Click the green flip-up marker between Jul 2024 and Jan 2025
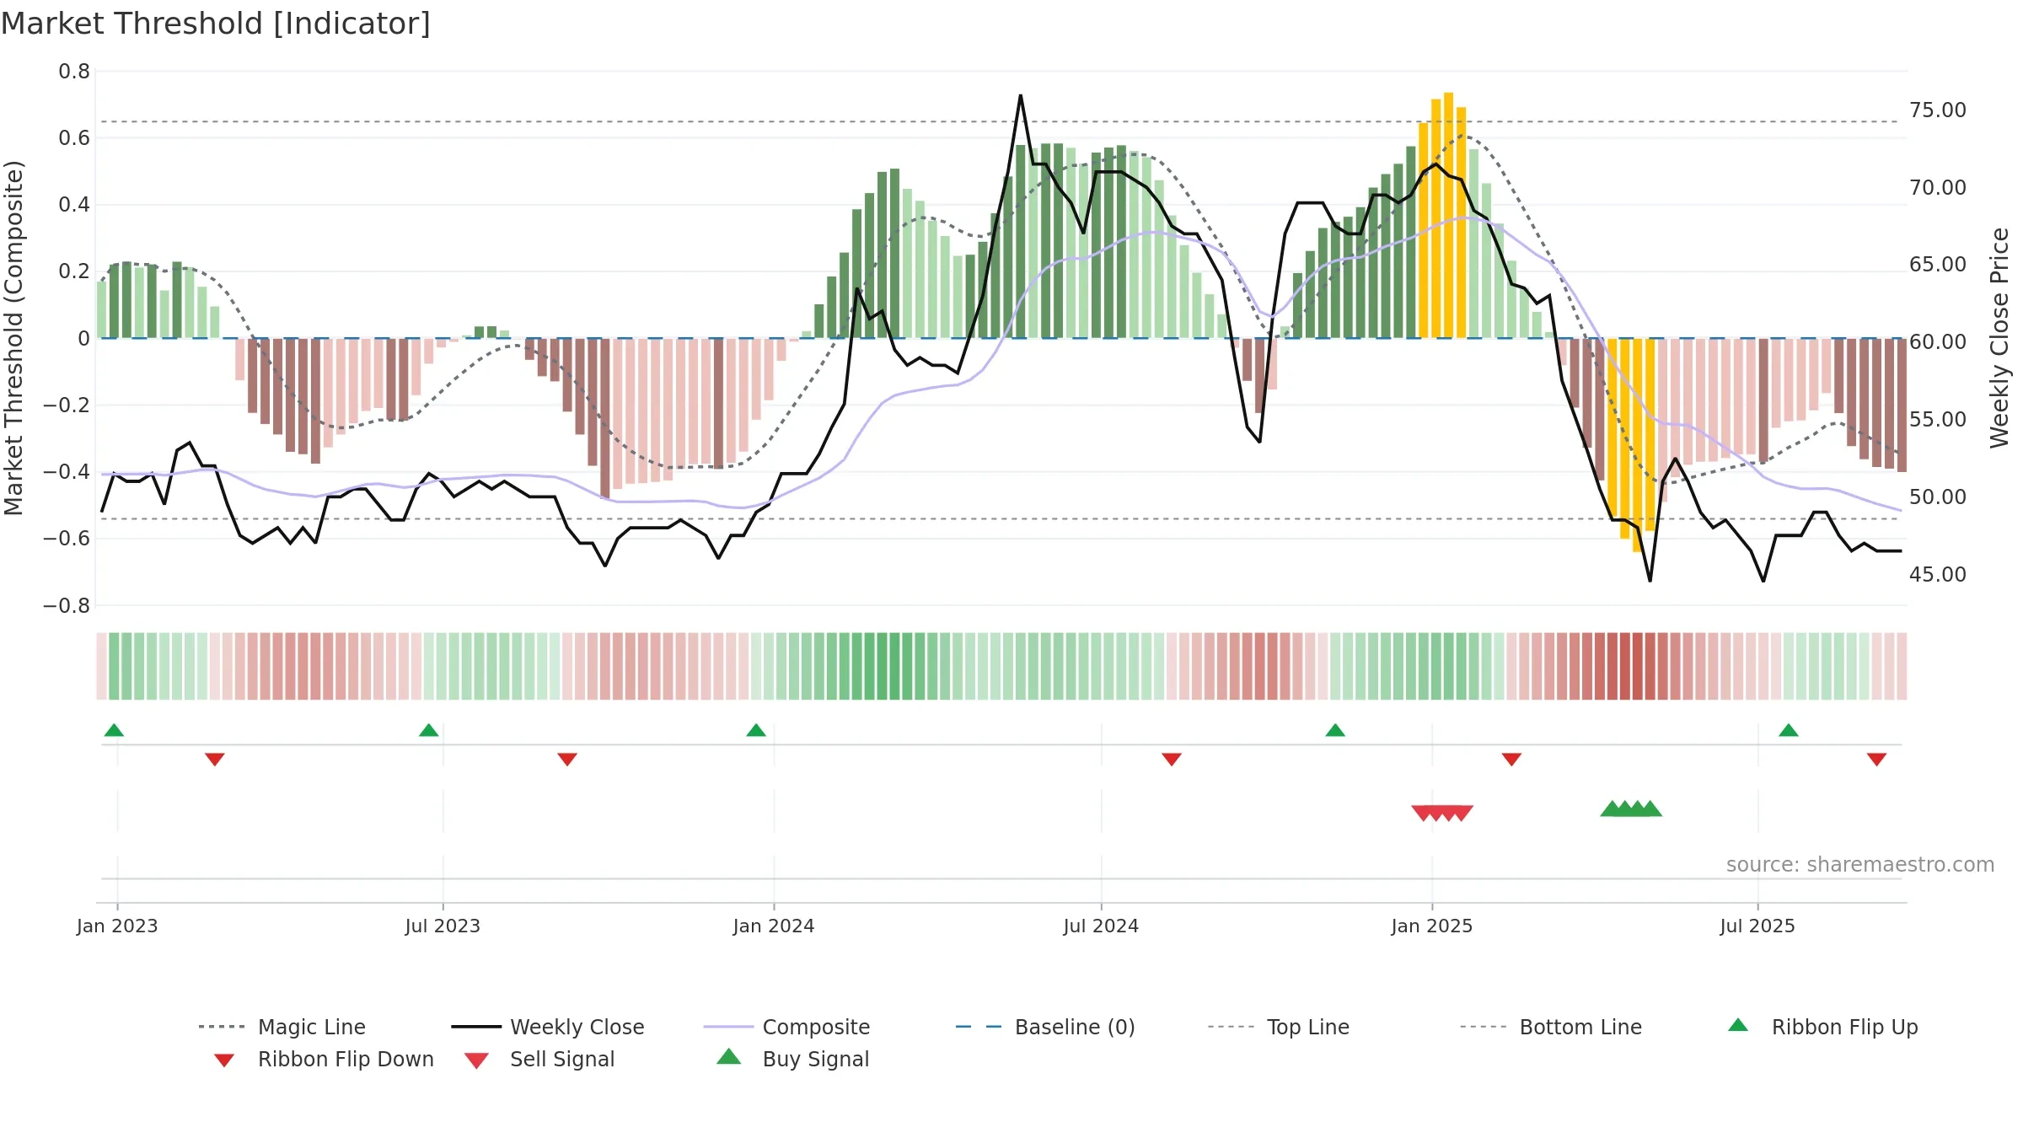The width and height of the screenshot is (2023, 1138). 1335,730
